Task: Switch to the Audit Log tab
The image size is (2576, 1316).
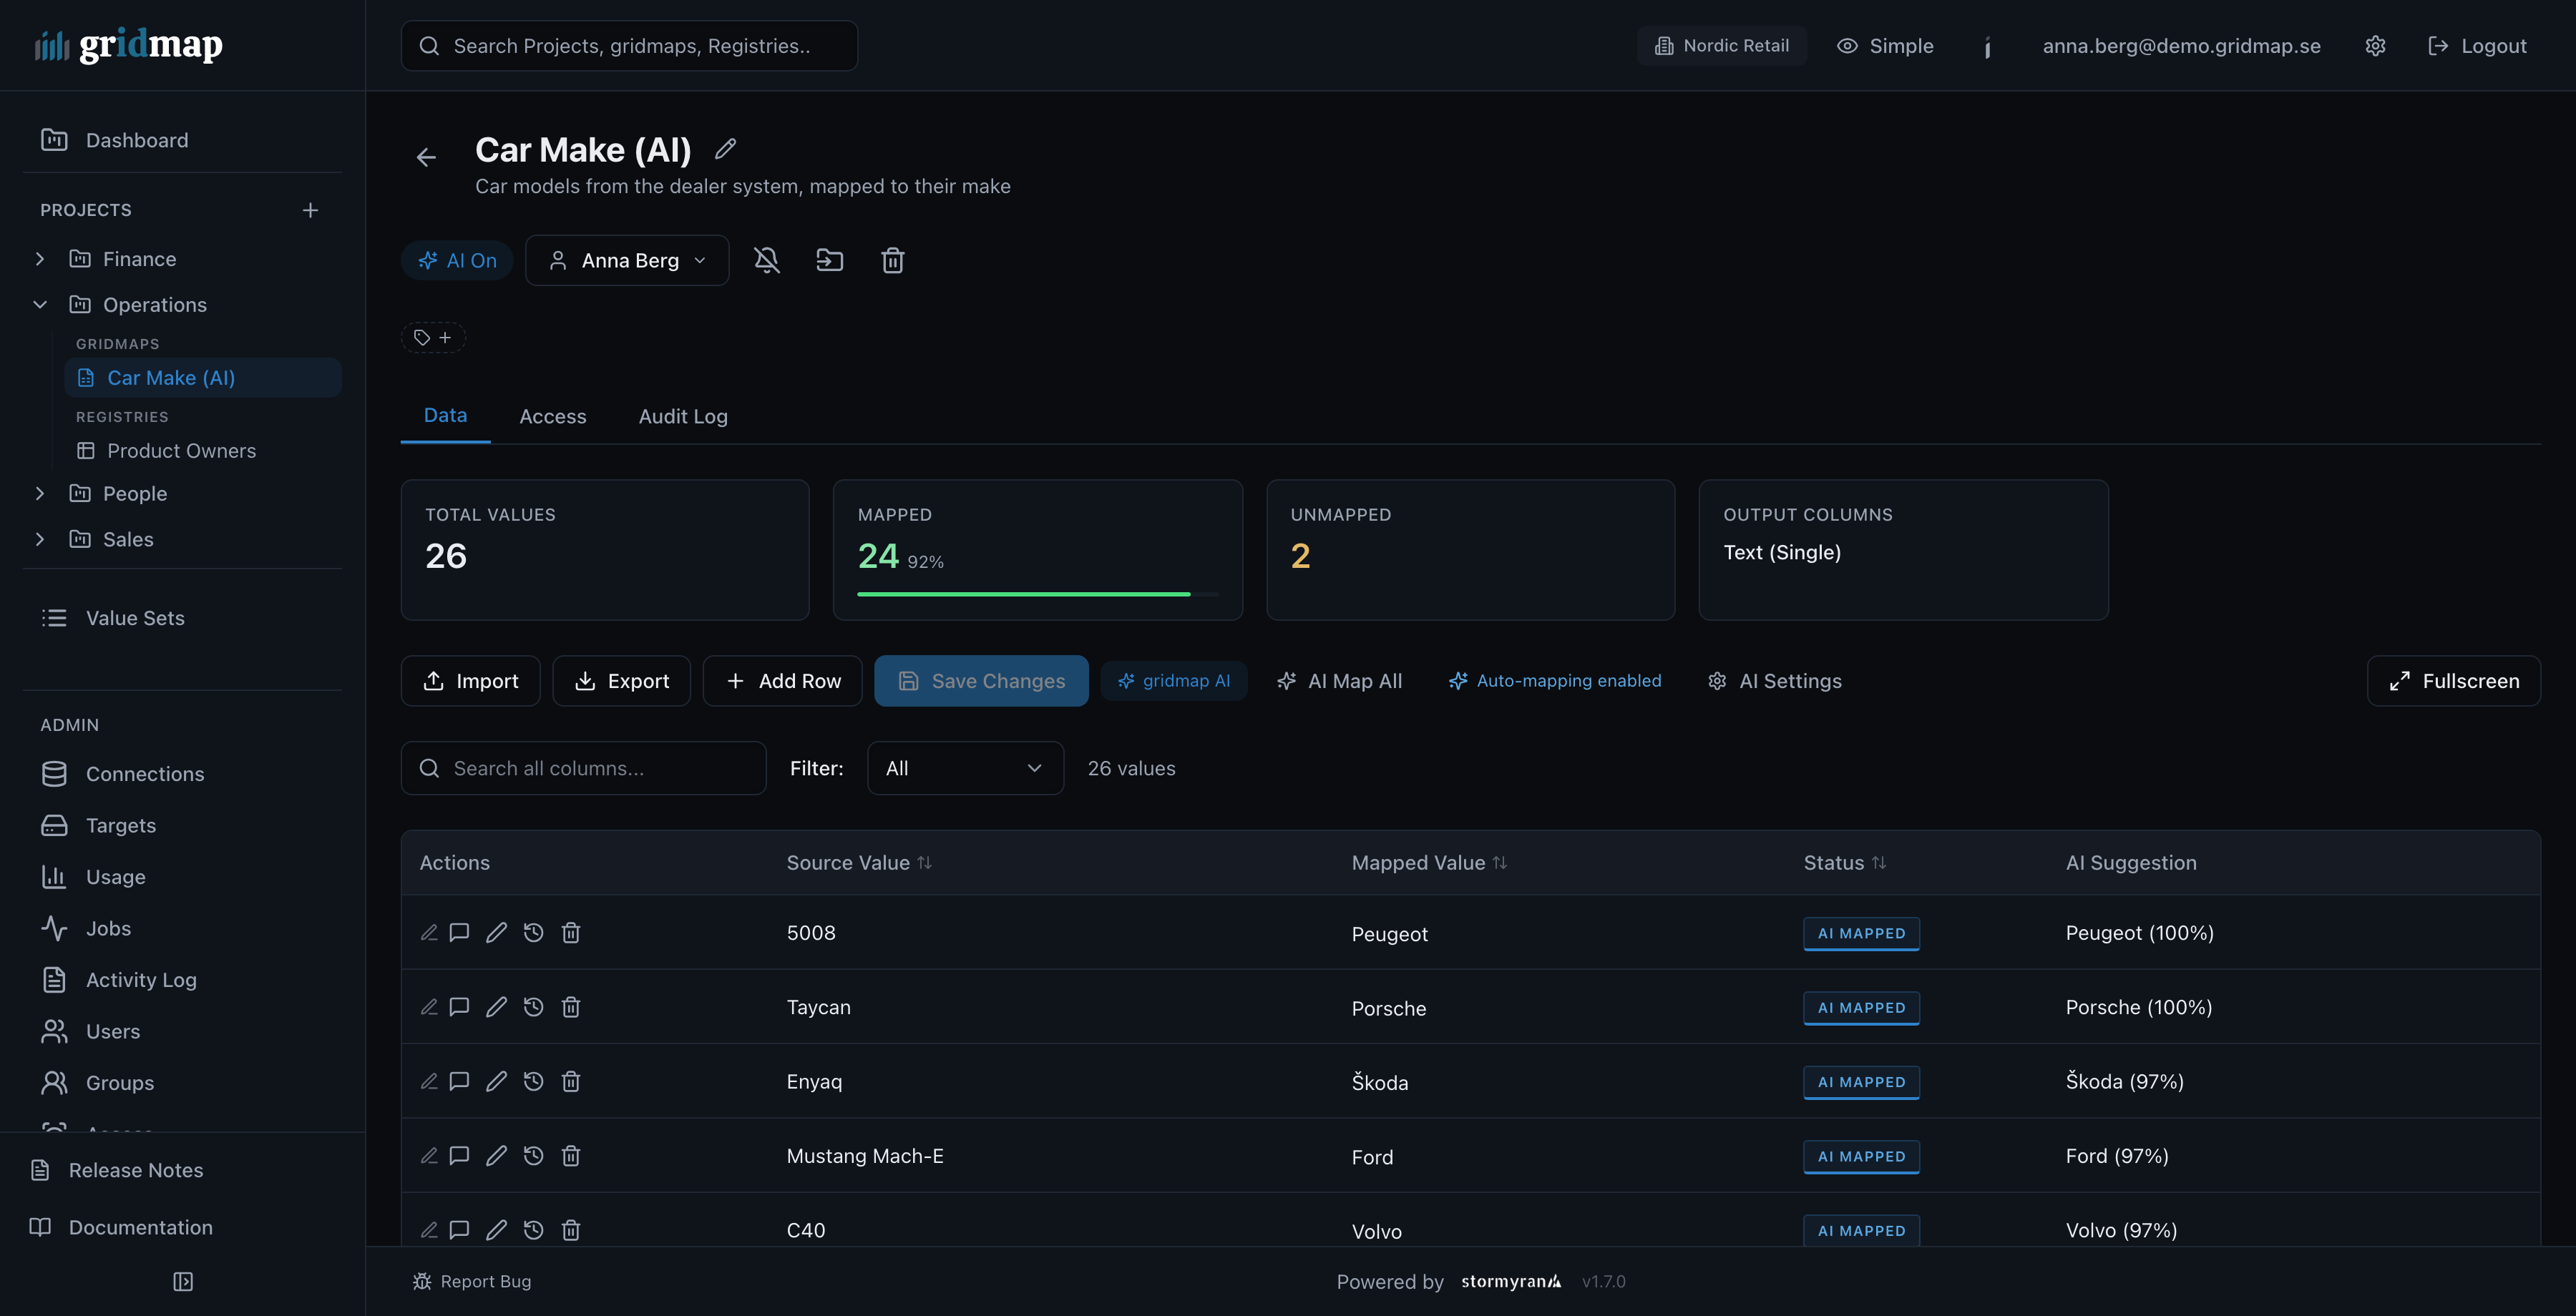Action: click(683, 417)
